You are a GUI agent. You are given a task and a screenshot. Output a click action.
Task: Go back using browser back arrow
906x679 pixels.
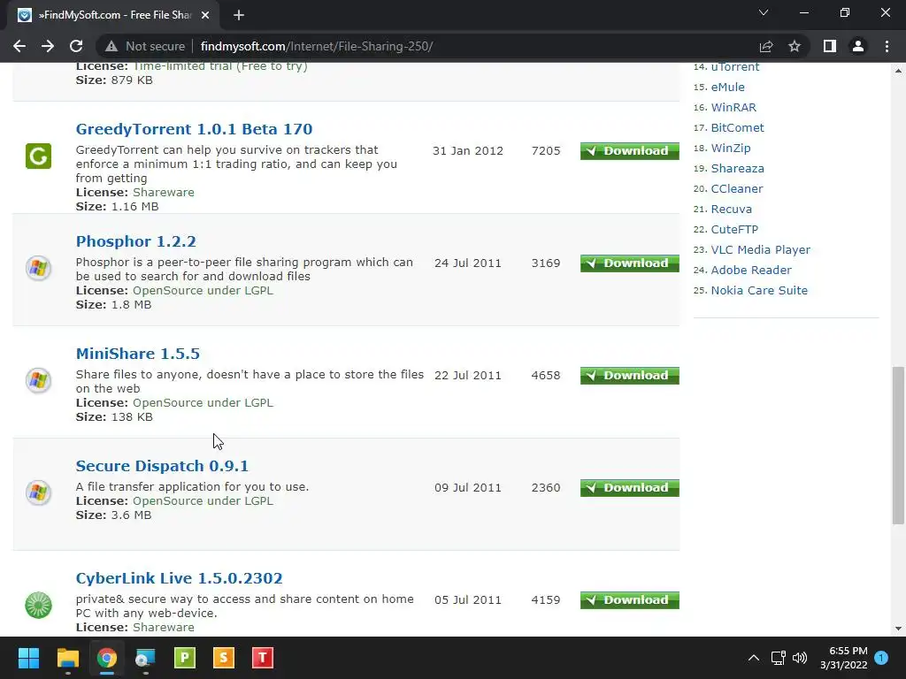(x=19, y=46)
